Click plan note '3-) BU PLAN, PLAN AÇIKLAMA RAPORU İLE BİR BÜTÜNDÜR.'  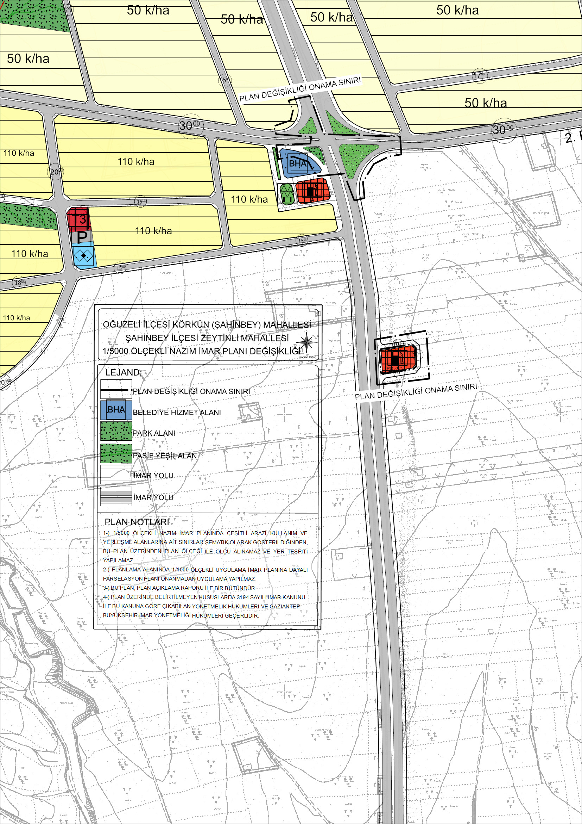(x=179, y=588)
